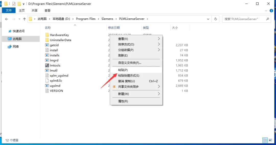
Task: Open the 查看 ribbon tab
Action: coord(48,10)
